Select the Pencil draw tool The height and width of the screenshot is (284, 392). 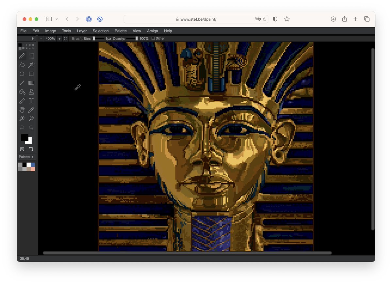22,56
